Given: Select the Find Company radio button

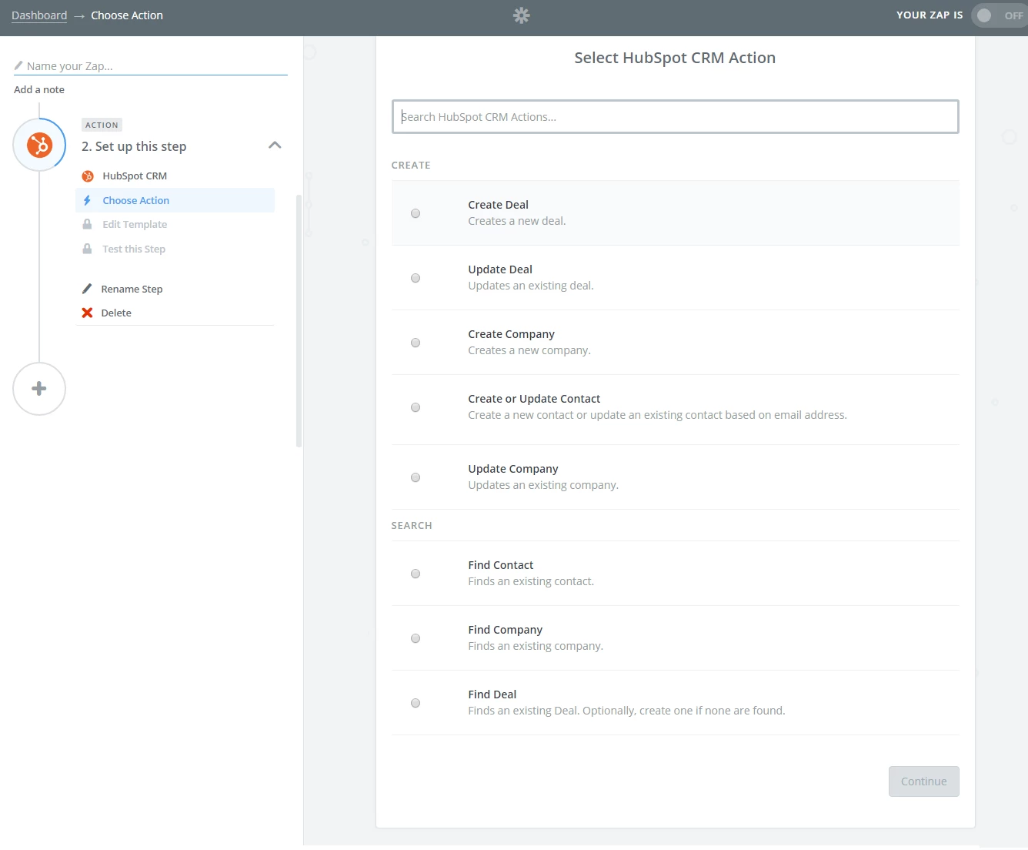Looking at the screenshot, I should pyautogui.click(x=416, y=638).
